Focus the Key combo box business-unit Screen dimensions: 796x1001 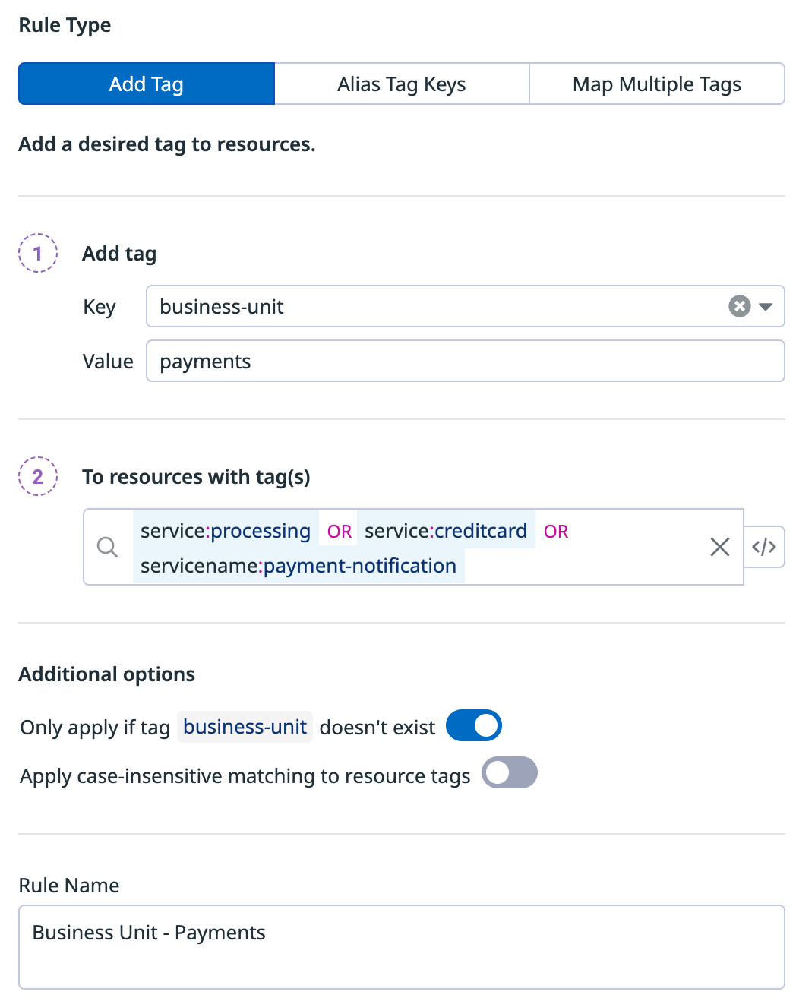point(433,306)
